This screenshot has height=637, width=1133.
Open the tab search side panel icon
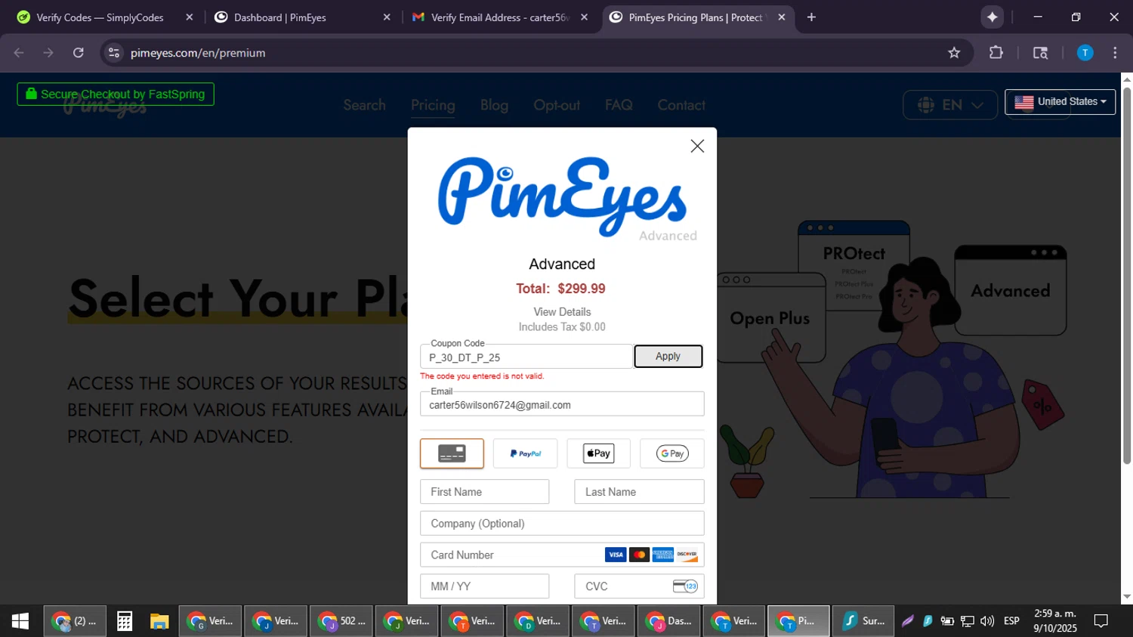coord(1040,53)
